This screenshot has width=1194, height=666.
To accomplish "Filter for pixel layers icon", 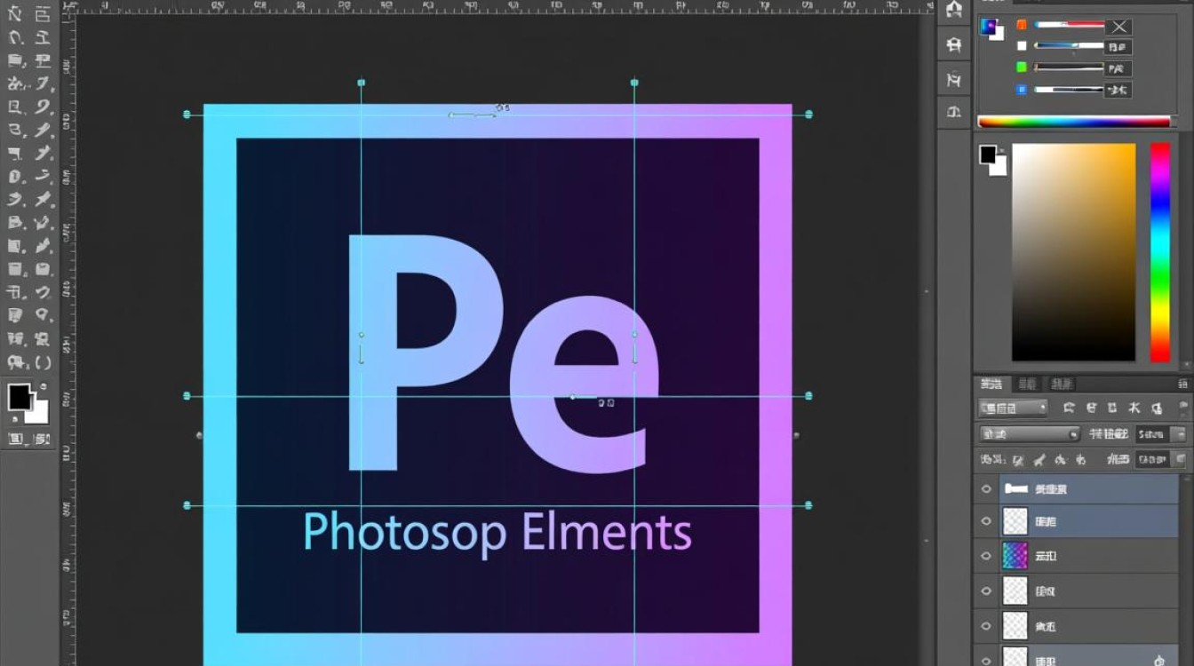I will 1069,408.
